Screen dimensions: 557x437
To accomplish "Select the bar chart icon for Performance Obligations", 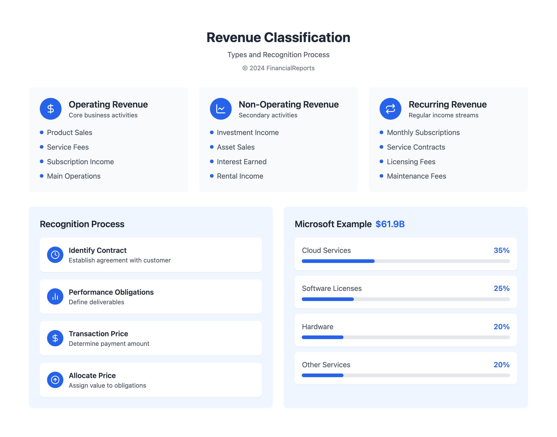I will point(55,296).
